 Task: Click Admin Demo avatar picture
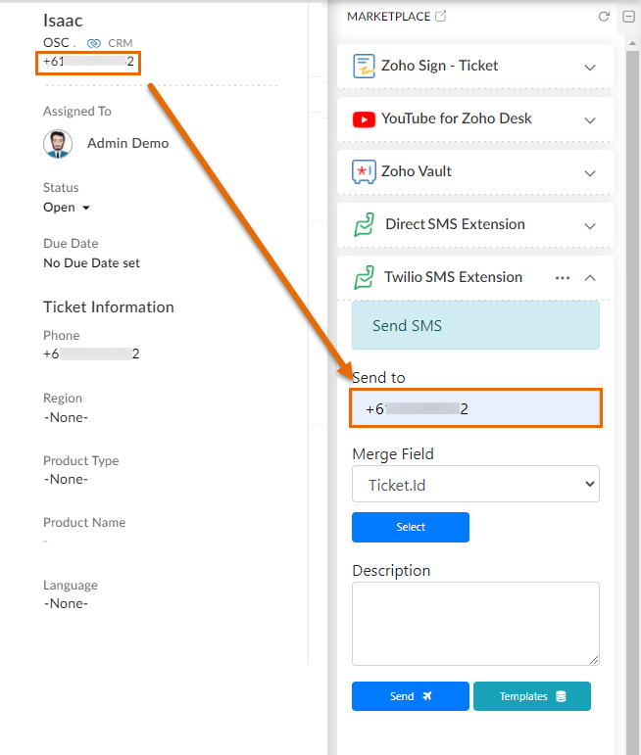click(58, 144)
